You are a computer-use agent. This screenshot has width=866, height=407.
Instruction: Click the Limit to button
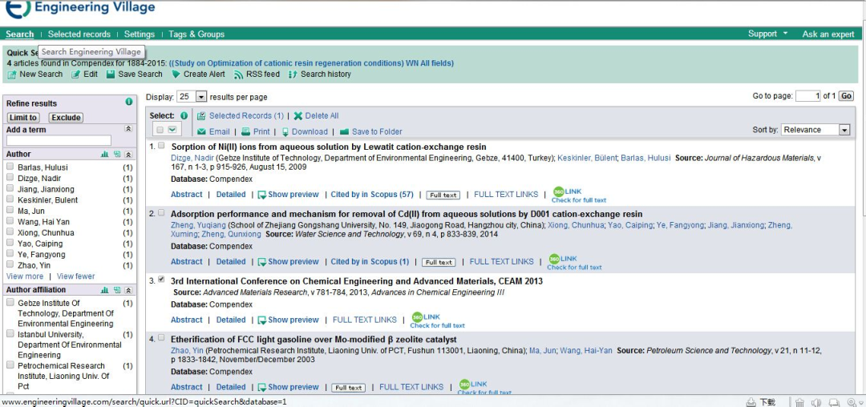(x=23, y=118)
